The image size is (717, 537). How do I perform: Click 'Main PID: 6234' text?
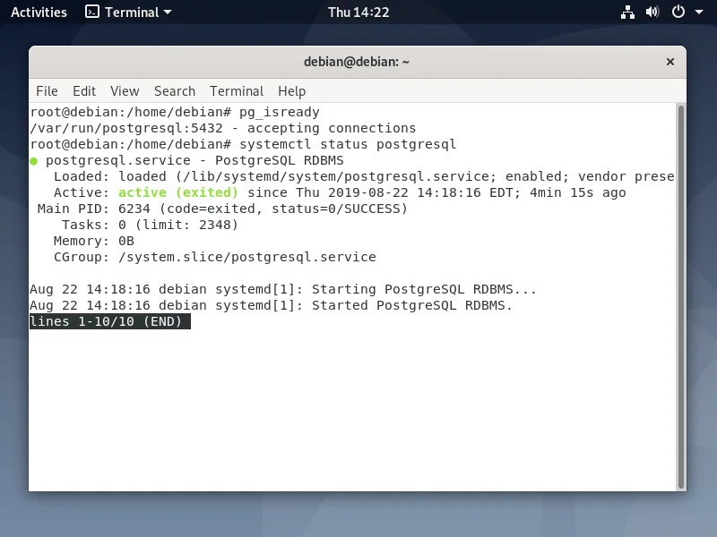94,209
